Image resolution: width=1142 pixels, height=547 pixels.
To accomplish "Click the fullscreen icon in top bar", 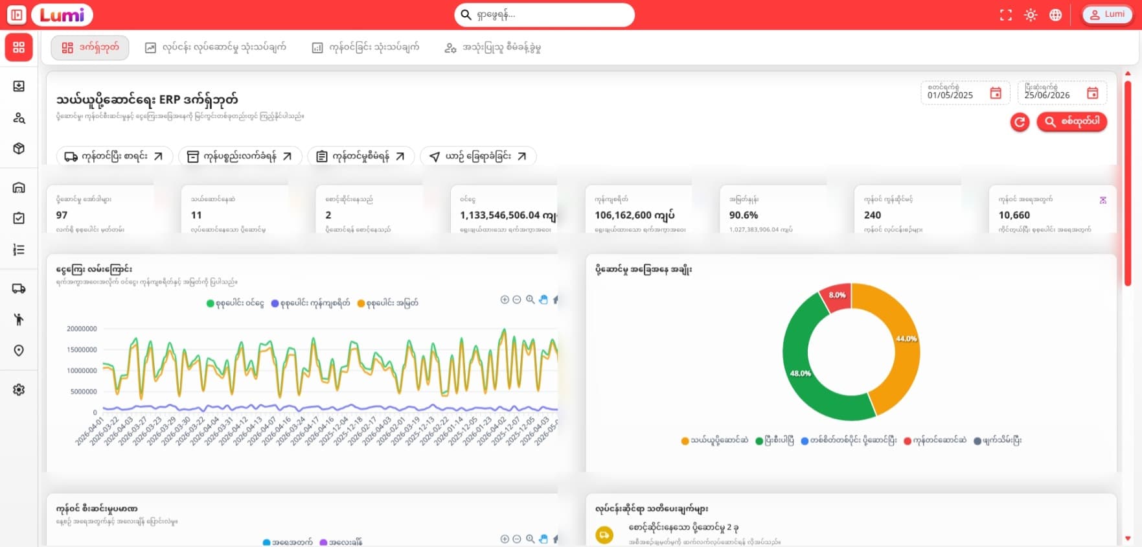I will pos(1005,15).
